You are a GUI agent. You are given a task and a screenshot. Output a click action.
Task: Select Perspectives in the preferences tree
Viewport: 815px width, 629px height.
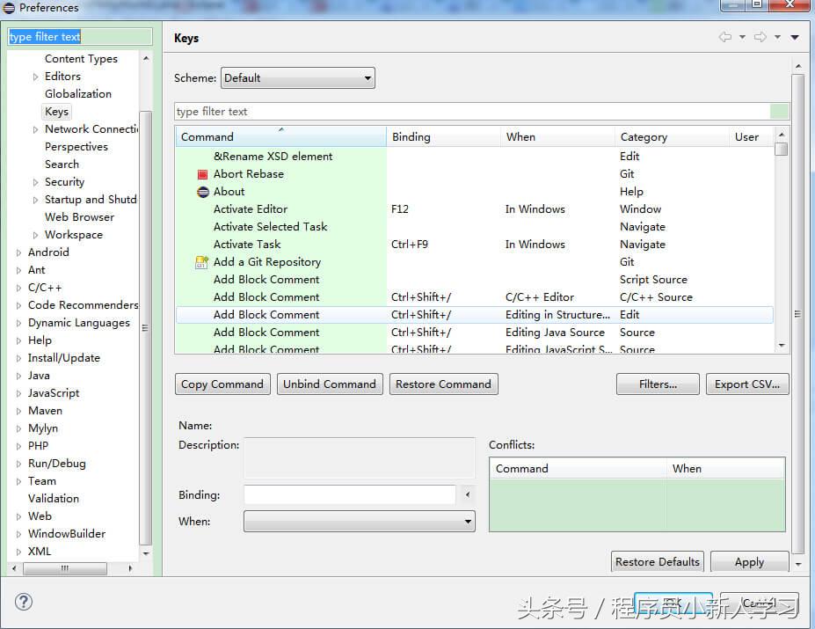click(76, 146)
